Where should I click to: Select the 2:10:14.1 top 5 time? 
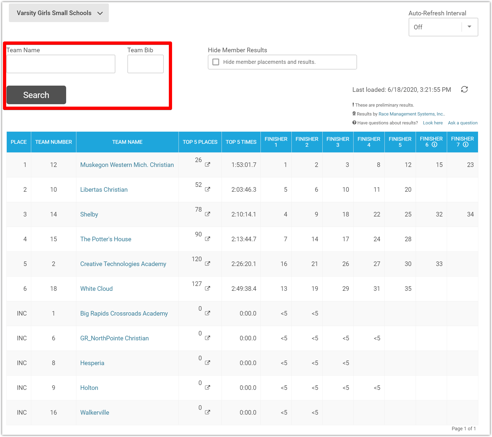click(x=244, y=214)
